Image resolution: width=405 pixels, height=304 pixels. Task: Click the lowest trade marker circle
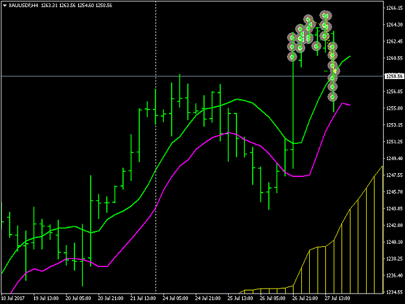332,97
